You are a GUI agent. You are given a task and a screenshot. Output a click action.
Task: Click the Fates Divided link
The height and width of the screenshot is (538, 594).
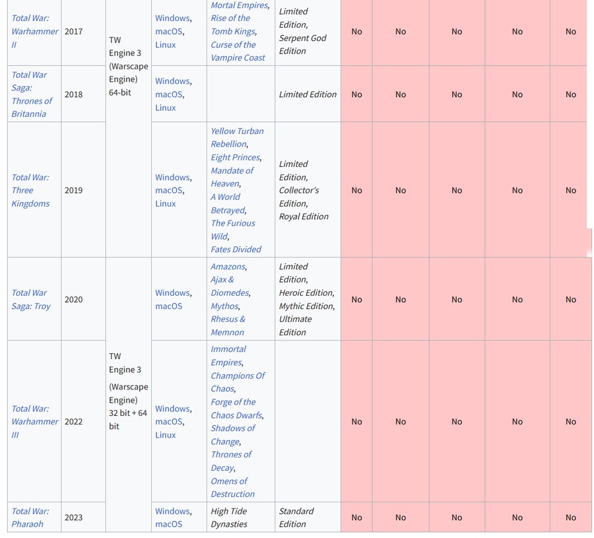(236, 250)
